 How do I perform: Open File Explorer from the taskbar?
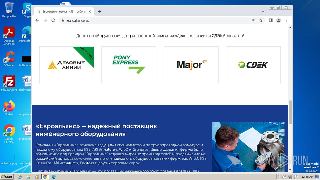pos(28,177)
